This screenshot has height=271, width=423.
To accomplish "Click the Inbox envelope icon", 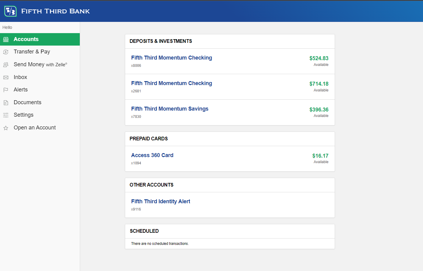I will (x=6, y=77).
